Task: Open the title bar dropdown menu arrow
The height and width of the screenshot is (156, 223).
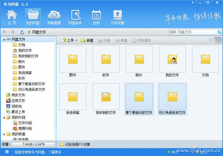Action: click(193, 3)
